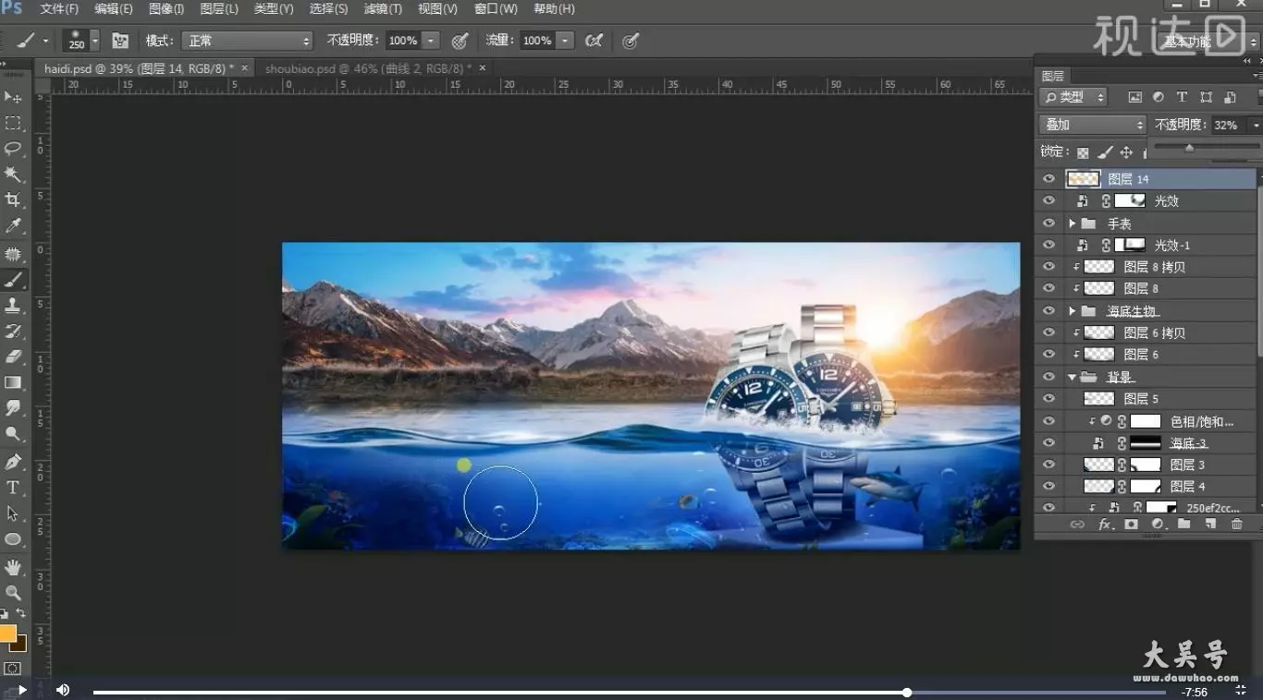
Task: Open the 滤镜(T) menu
Action: point(383,9)
